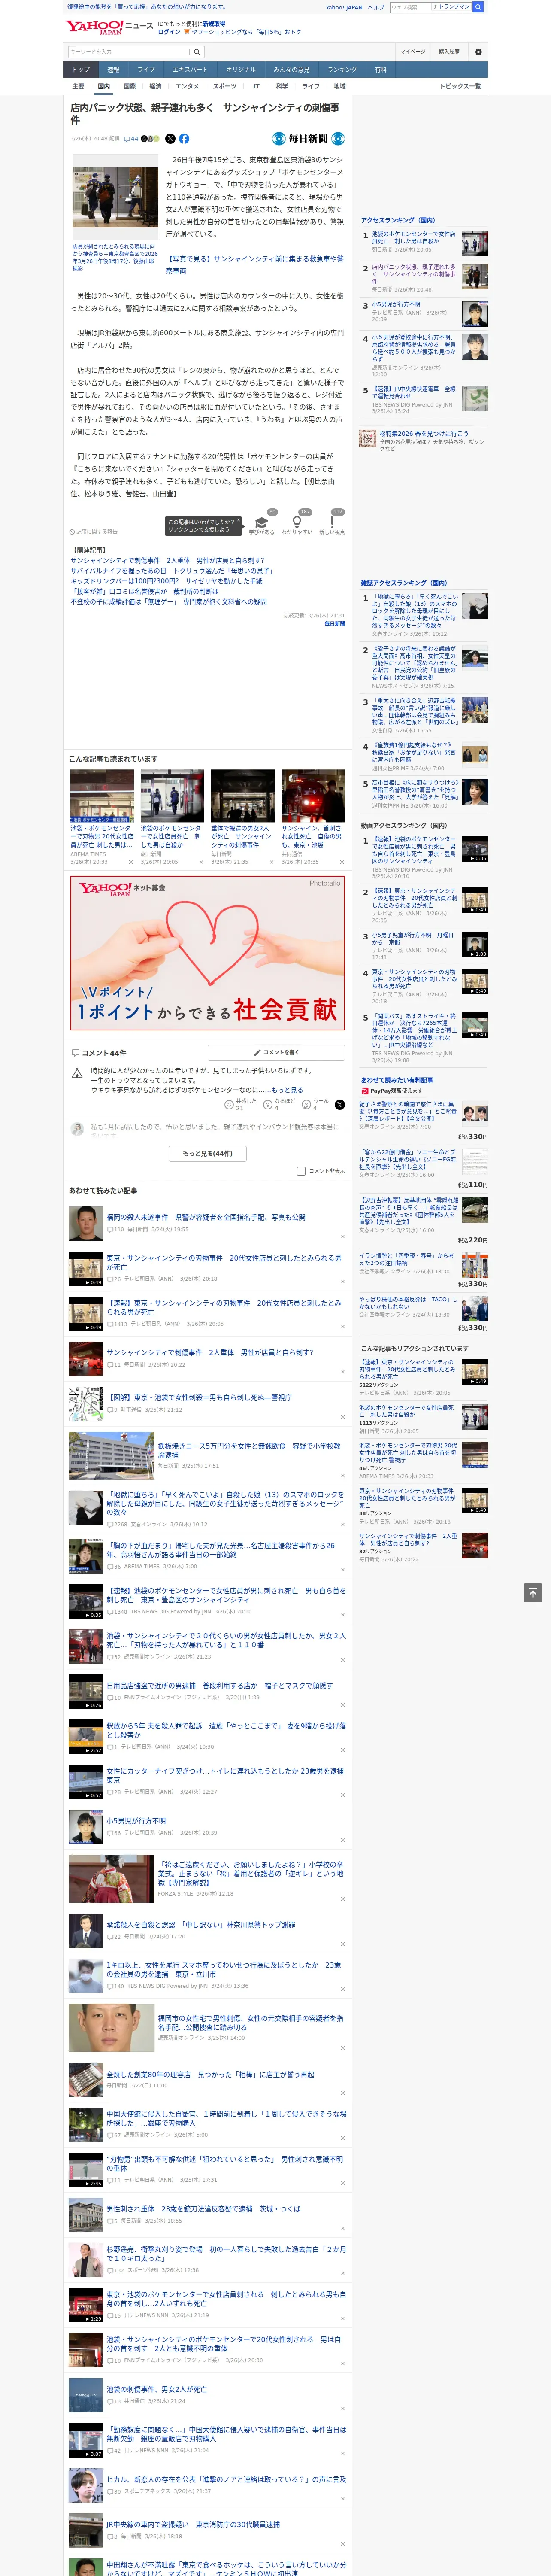Click the blue web search magnifier button
Screen dimensions: 551x2576
[478, 7]
